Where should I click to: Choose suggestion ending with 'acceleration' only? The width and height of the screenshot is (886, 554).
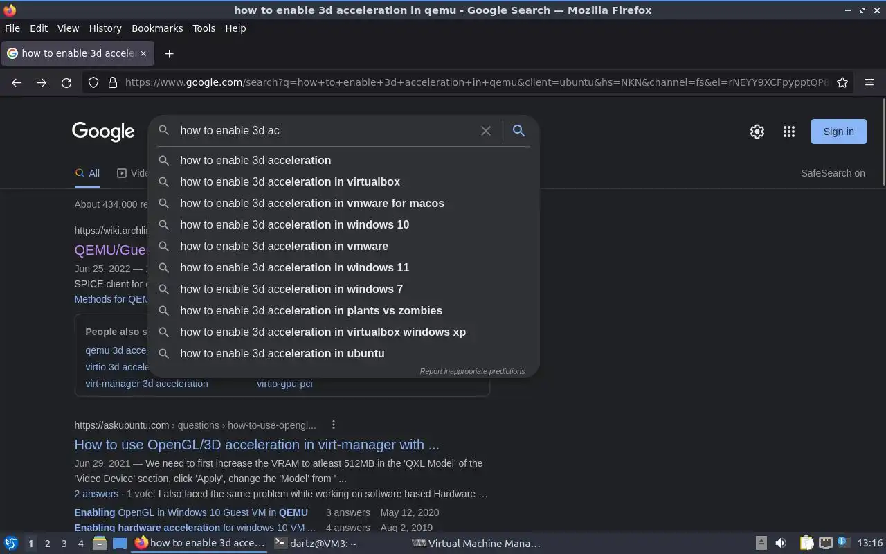point(343,160)
